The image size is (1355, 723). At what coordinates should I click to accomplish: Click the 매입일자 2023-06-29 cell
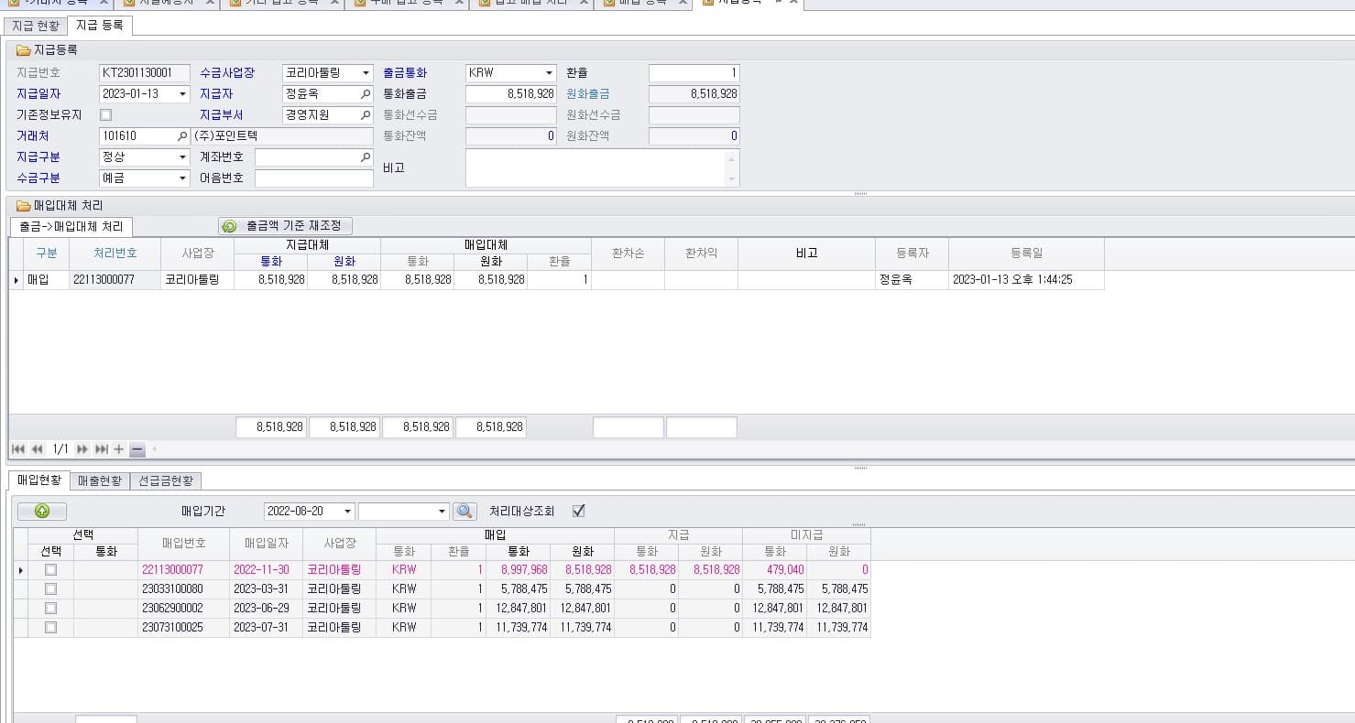click(x=267, y=608)
